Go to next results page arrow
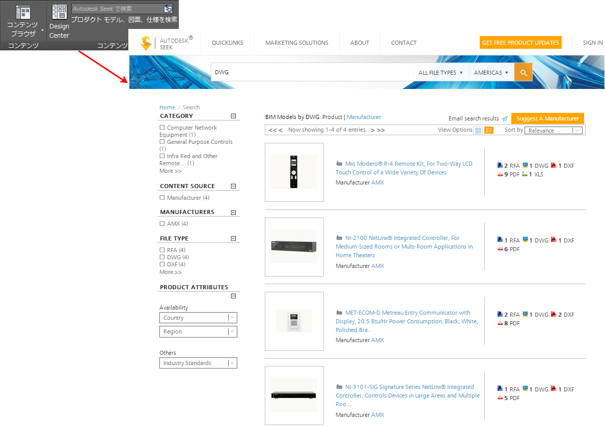The image size is (605, 427). [x=373, y=130]
